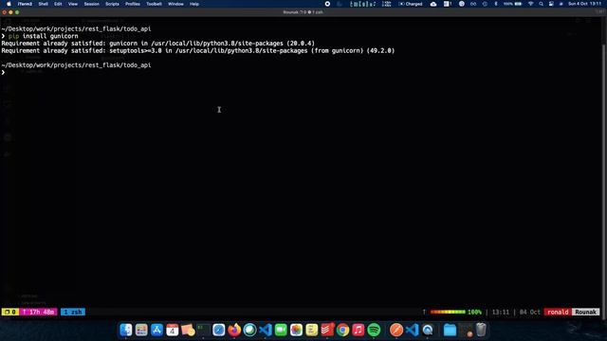Viewport: 607px width, 341px height.
Task: Click the iCloud cloud status icon
Action: point(433,4)
